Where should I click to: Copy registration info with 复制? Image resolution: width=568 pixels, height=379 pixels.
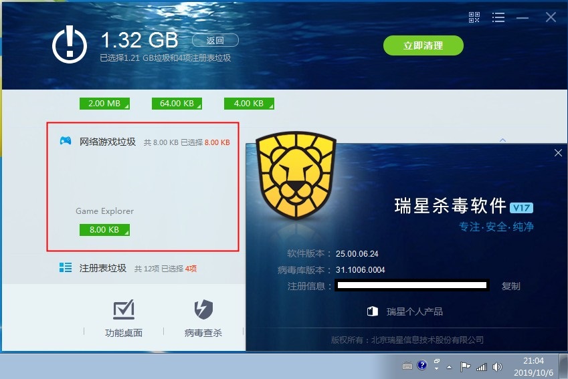(510, 286)
